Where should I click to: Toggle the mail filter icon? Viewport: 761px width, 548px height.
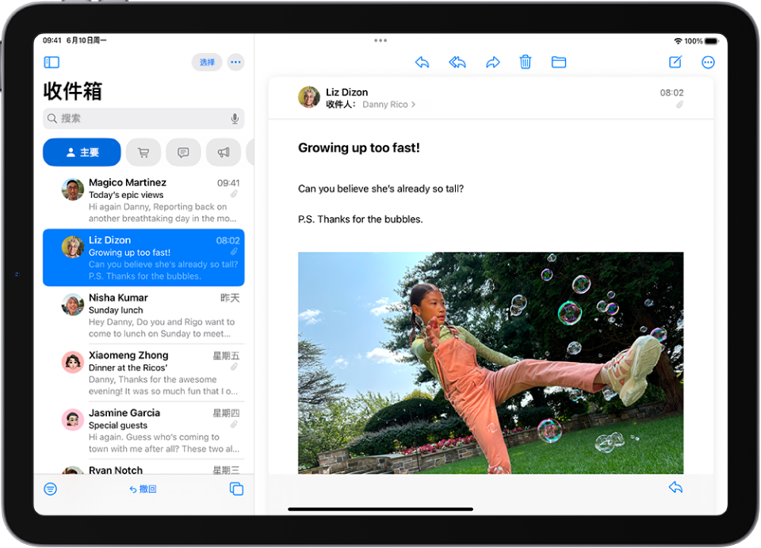[50, 489]
